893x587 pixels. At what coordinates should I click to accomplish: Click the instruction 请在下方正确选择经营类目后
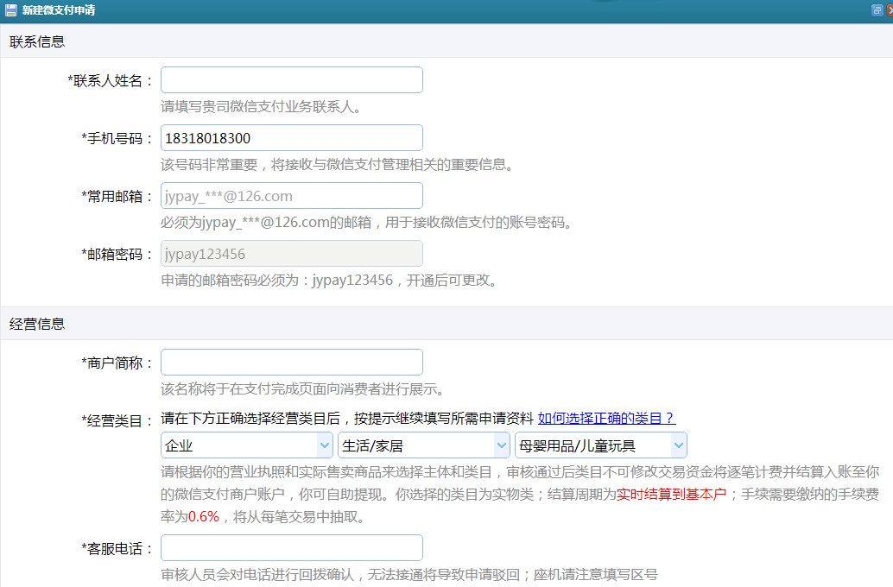click(x=347, y=419)
